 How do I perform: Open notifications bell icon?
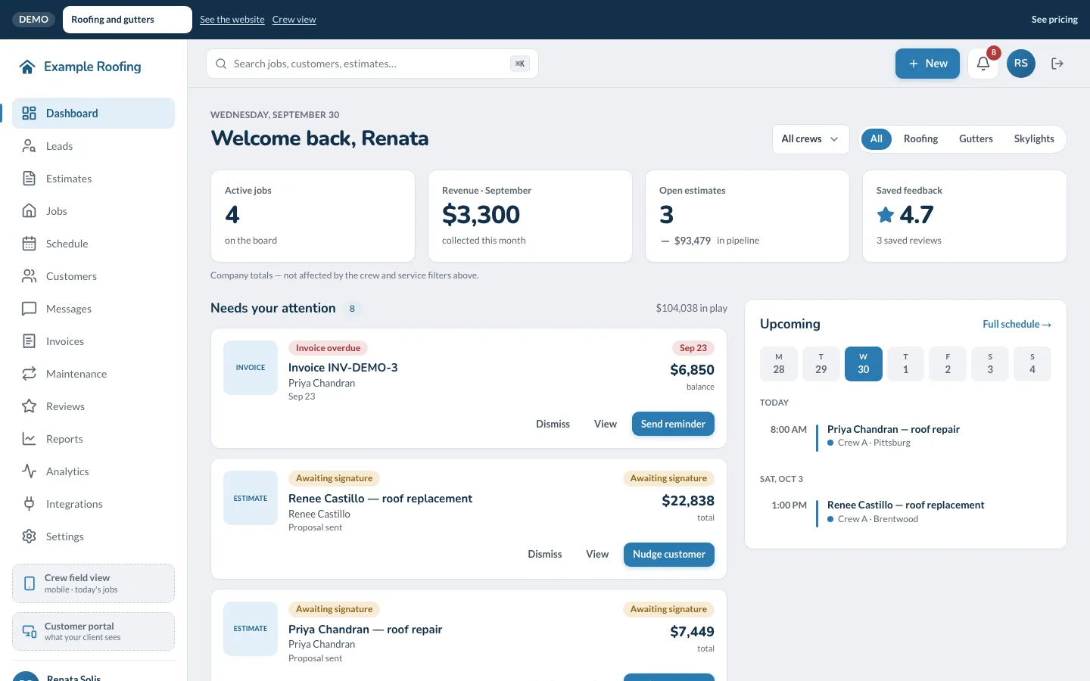click(983, 64)
